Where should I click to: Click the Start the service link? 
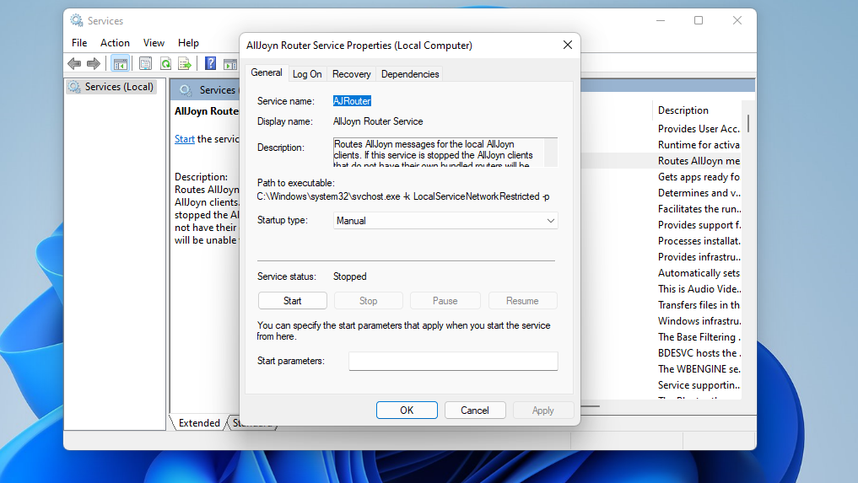(x=185, y=139)
